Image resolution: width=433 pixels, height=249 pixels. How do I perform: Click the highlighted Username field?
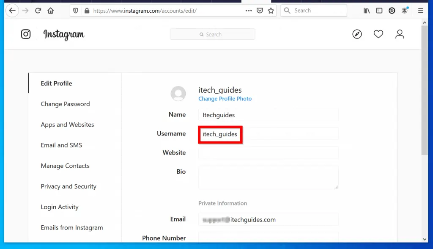click(220, 134)
